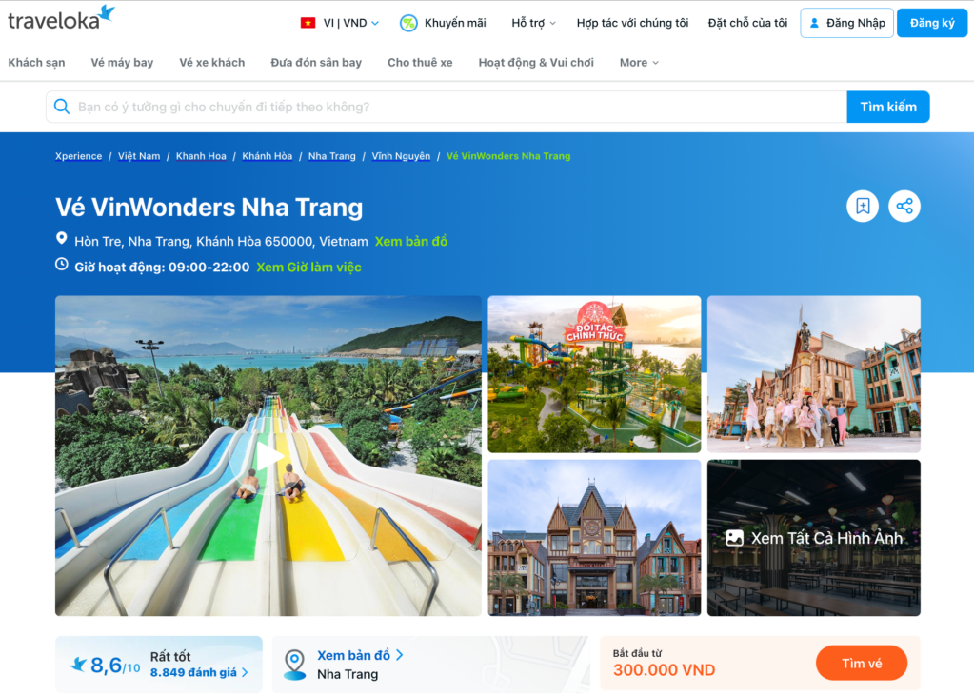Click the Đăng ký button
The width and height of the screenshot is (974, 696).
coord(932,23)
